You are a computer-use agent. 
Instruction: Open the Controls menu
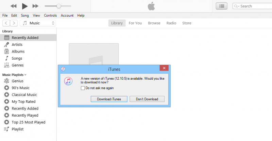tap(50, 15)
